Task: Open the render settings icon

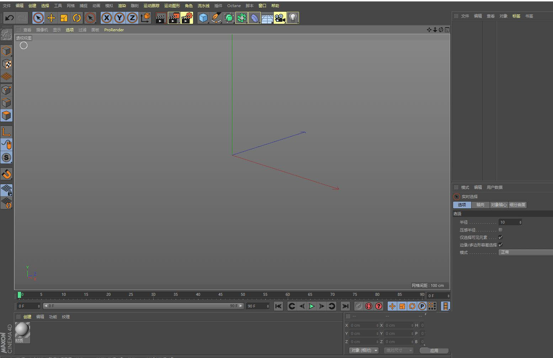Action: (186, 18)
